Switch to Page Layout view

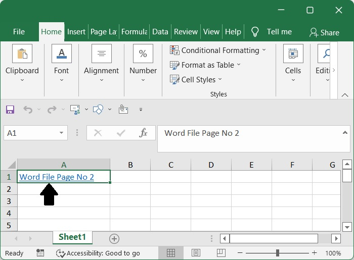196,253
